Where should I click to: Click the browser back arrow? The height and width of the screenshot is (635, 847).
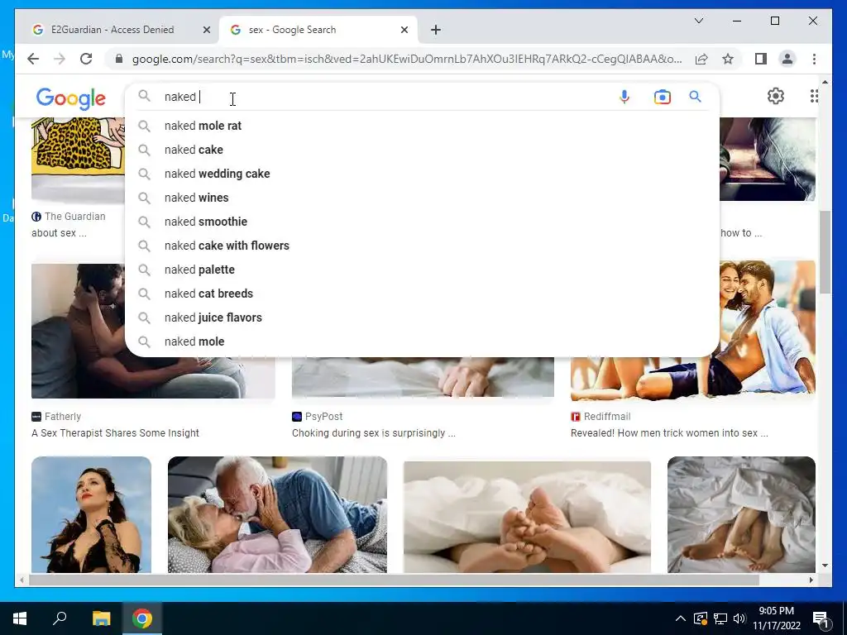[33, 59]
